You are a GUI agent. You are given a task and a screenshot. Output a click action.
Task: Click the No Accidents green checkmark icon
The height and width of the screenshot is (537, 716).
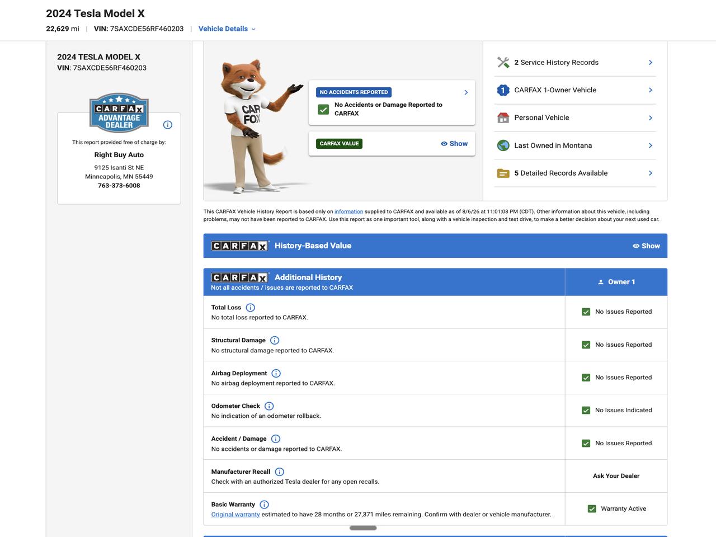323,109
